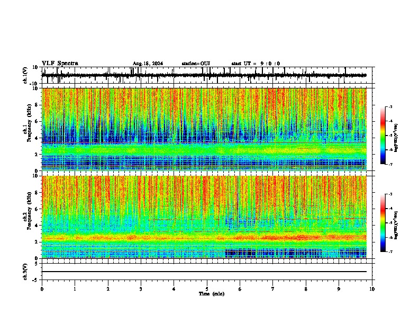Click the "10" at the time axis end
Image resolution: width=419 pixels, height=324 pixels.
(x=372, y=289)
